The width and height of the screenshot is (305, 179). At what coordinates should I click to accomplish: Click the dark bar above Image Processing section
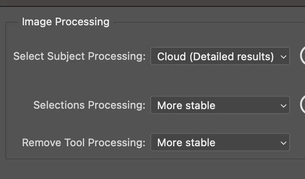click(x=152, y=3)
